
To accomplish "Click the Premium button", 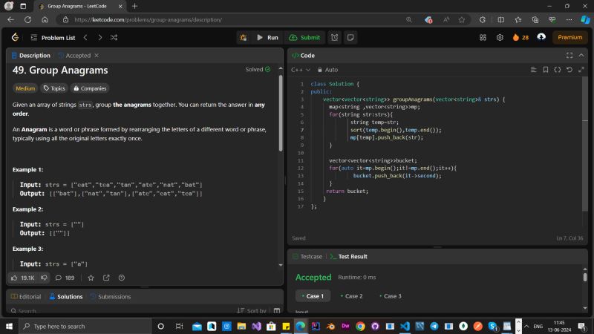I will (569, 37).
